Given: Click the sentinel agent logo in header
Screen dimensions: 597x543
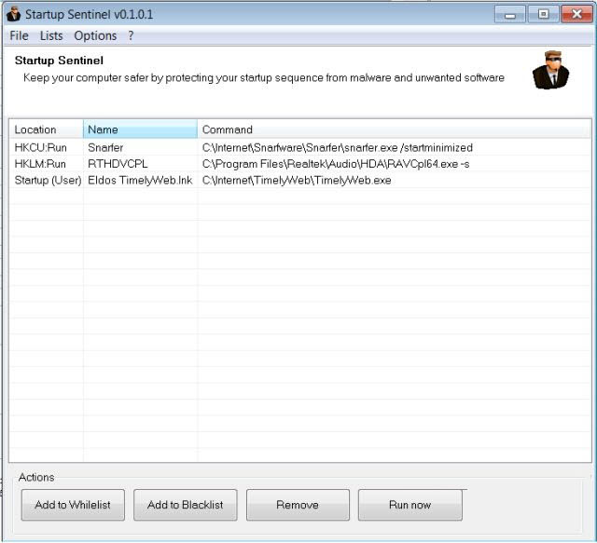Looking at the screenshot, I should (x=550, y=70).
